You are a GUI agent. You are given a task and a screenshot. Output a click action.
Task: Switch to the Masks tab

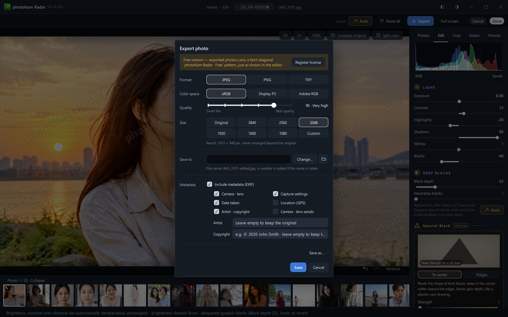point(474,36)
